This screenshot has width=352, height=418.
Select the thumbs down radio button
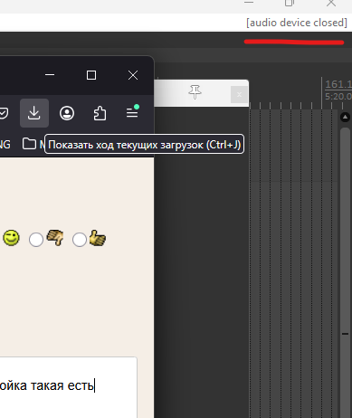click(36, 240)
